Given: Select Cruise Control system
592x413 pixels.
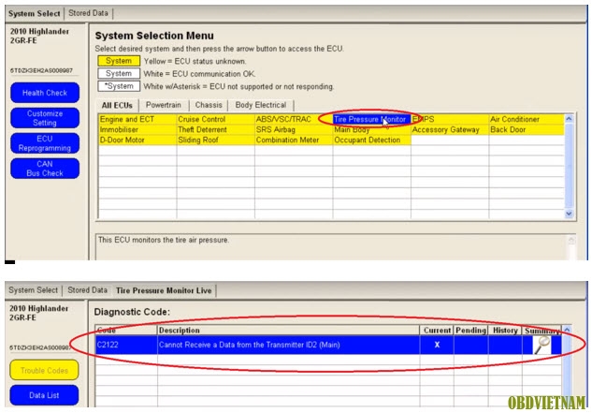Looking at the screenshot, I should [x=216, y=120].
